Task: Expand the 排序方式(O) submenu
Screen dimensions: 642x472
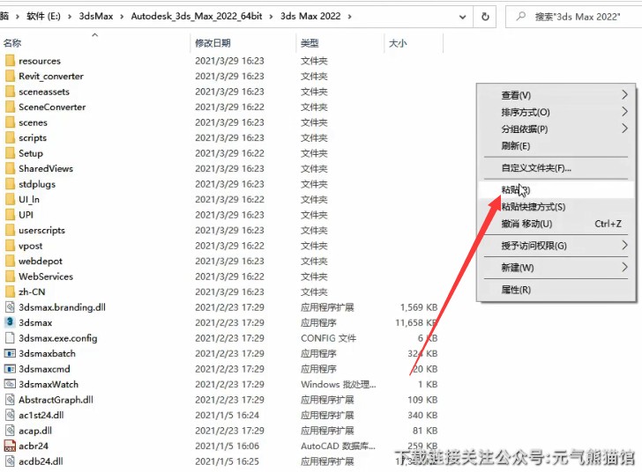Action: [x=625, y=113]
